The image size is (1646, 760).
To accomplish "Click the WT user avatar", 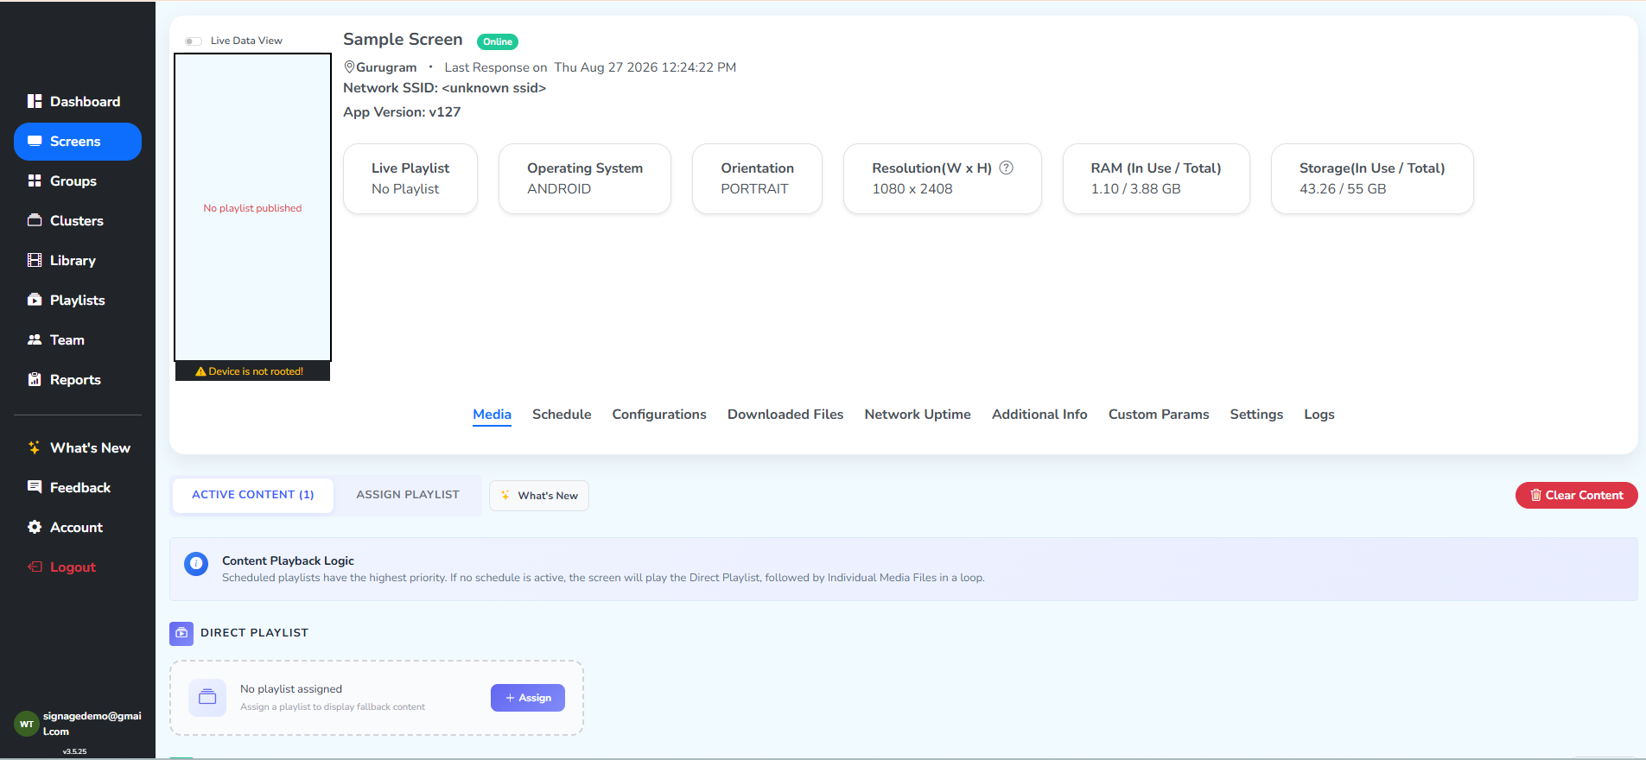I will [27, 724].
